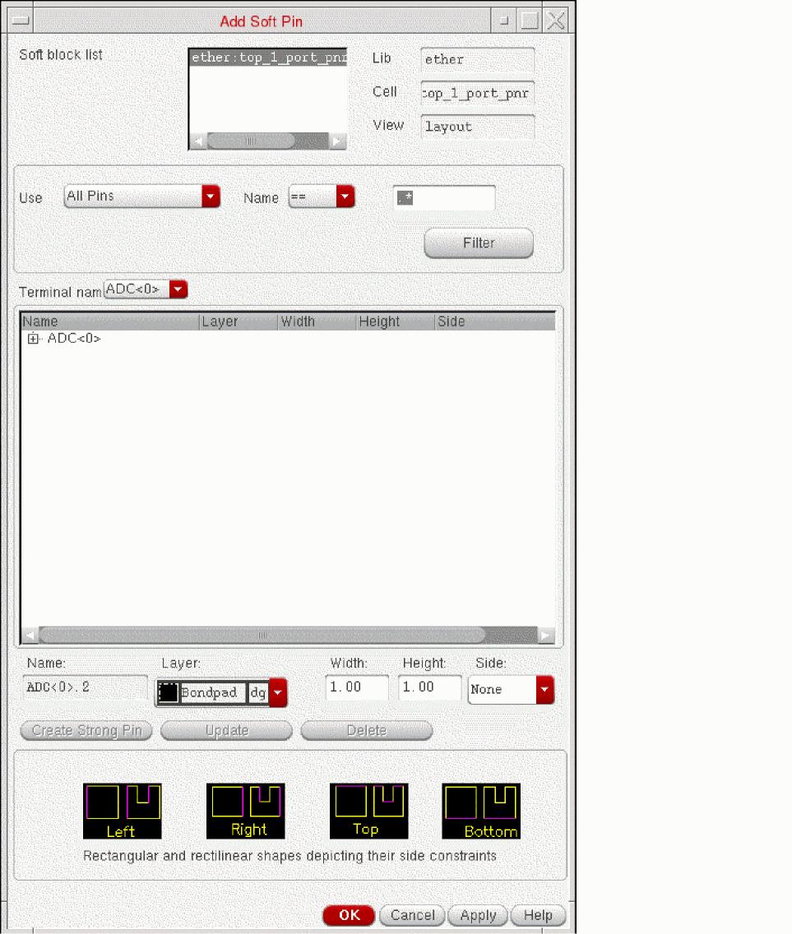Click the Cancel button
The height and width of the screenshot is (934, 792).
412,915
